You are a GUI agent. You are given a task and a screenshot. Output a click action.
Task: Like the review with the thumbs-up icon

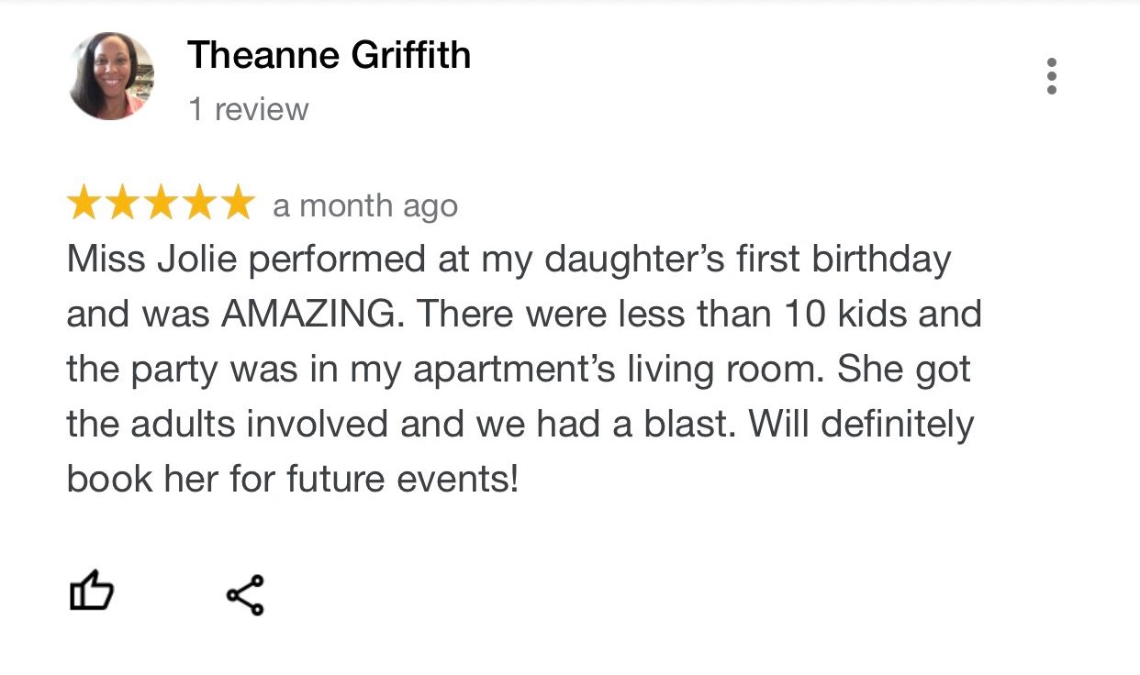click(x=92, y=592)
